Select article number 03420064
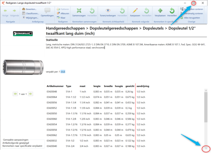211x153 pixels. click(52, 97)
